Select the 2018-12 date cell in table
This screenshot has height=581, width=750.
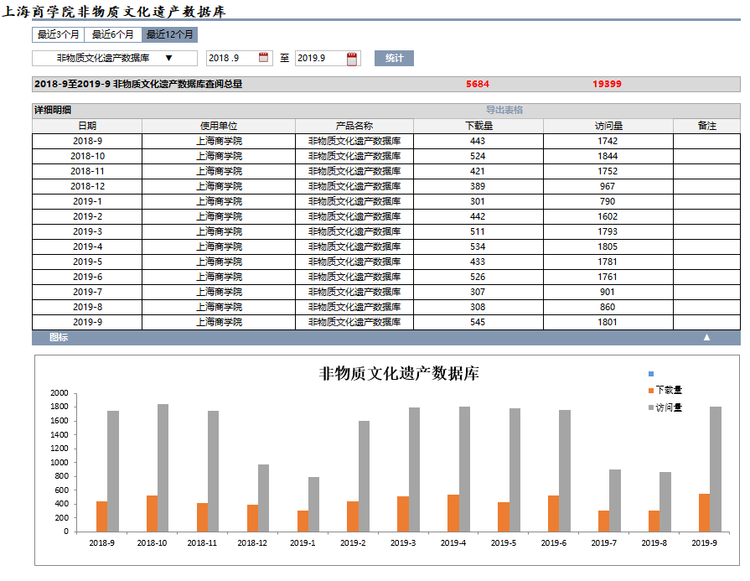(87, 186)
